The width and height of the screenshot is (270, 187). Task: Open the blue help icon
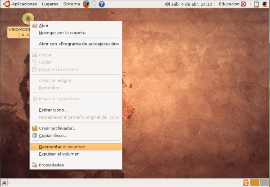click(102, 4)
